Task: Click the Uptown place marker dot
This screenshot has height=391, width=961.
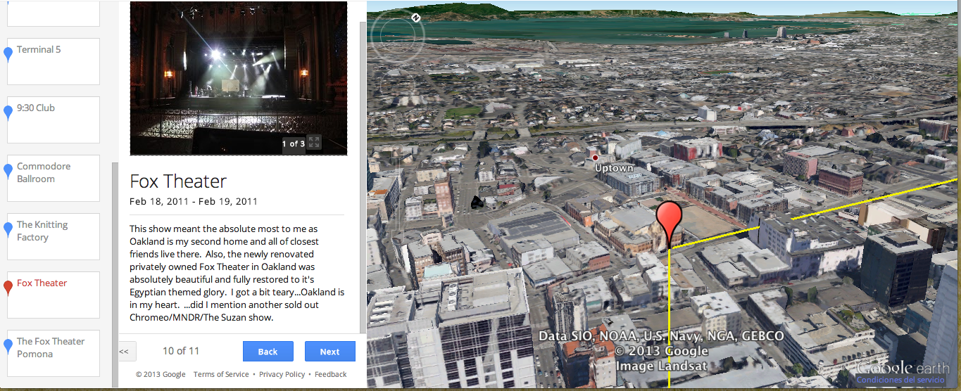Action: (596, 158)
